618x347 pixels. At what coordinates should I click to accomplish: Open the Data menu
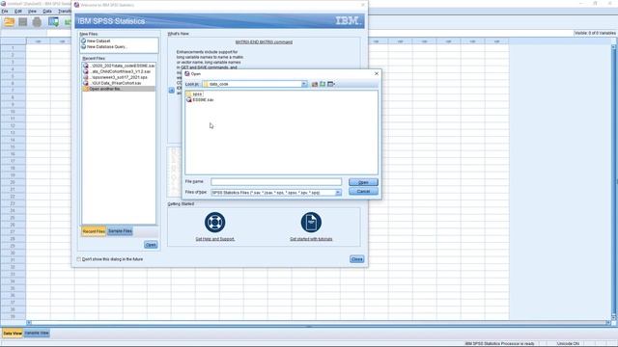coord(47,12)
